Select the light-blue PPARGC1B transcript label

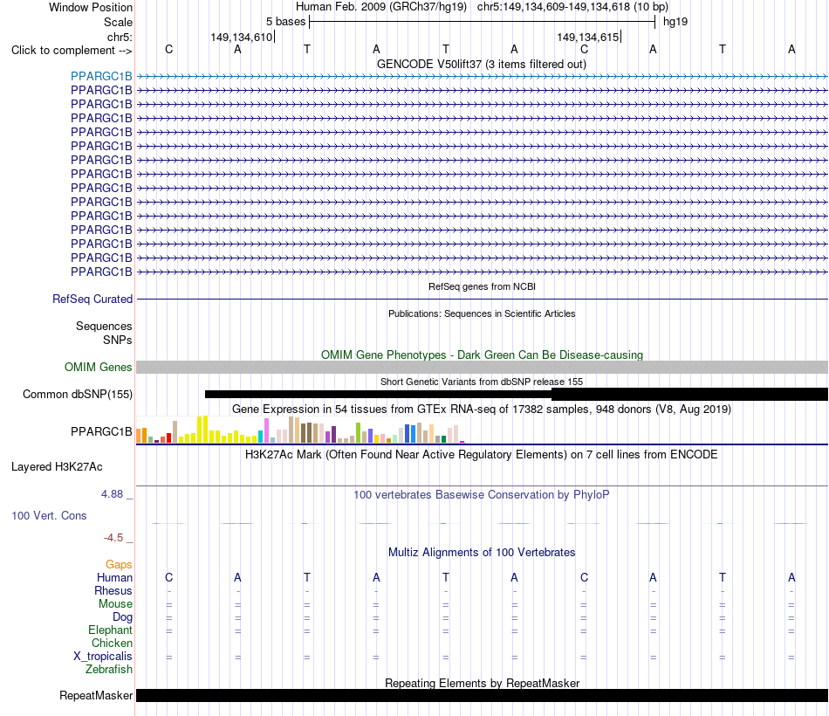point(101,76)
